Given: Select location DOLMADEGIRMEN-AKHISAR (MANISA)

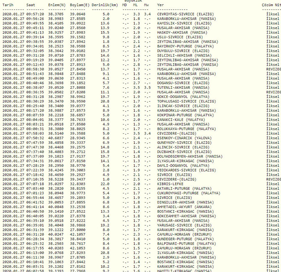Looking at the screenshot, I should tap(190, 156).
